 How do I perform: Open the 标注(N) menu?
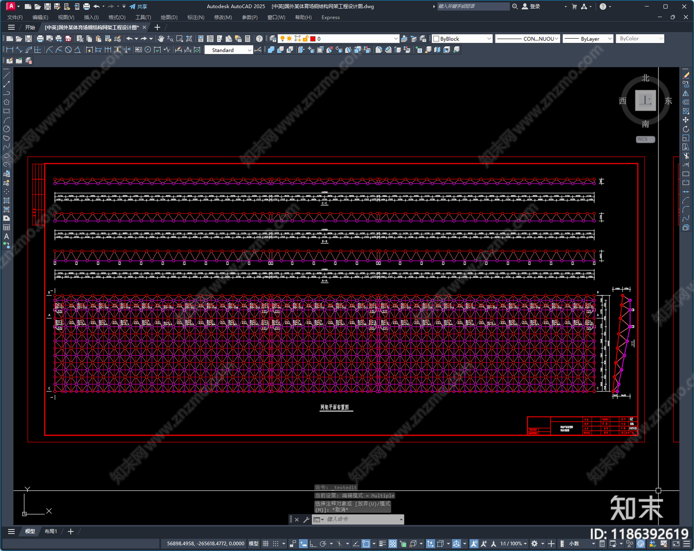pyautogui.click(x=196, y=17)
